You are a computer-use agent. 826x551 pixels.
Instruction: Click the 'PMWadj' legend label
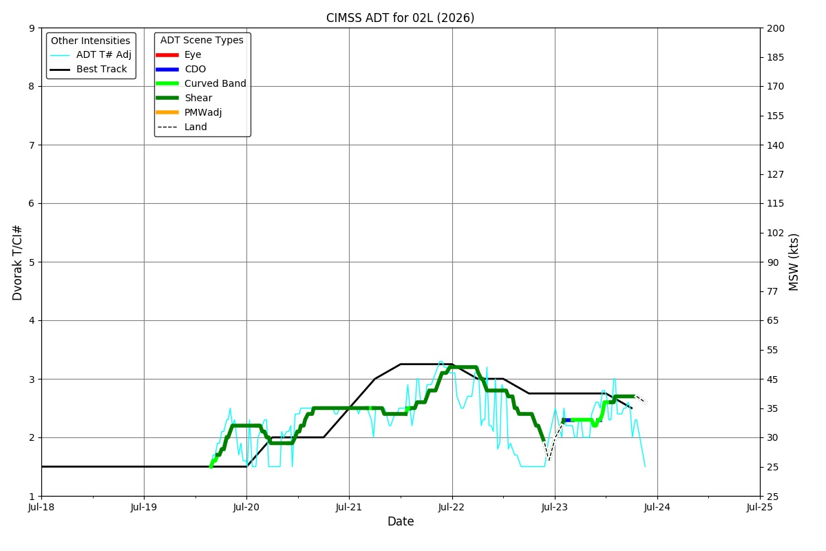click(x=203, y=113)
